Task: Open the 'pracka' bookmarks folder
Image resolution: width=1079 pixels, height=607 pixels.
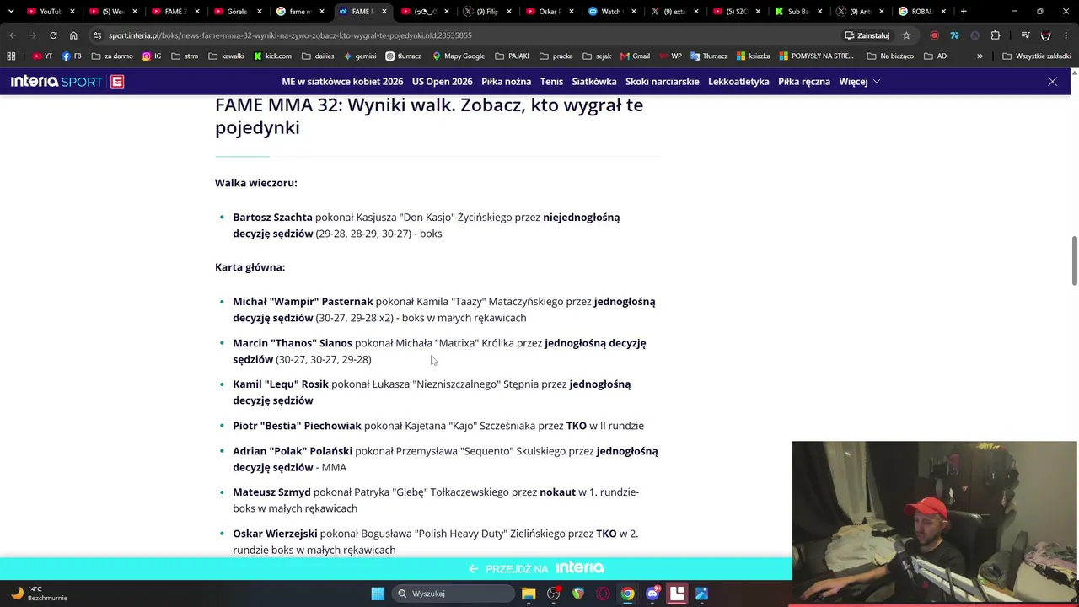Action: 556,56
